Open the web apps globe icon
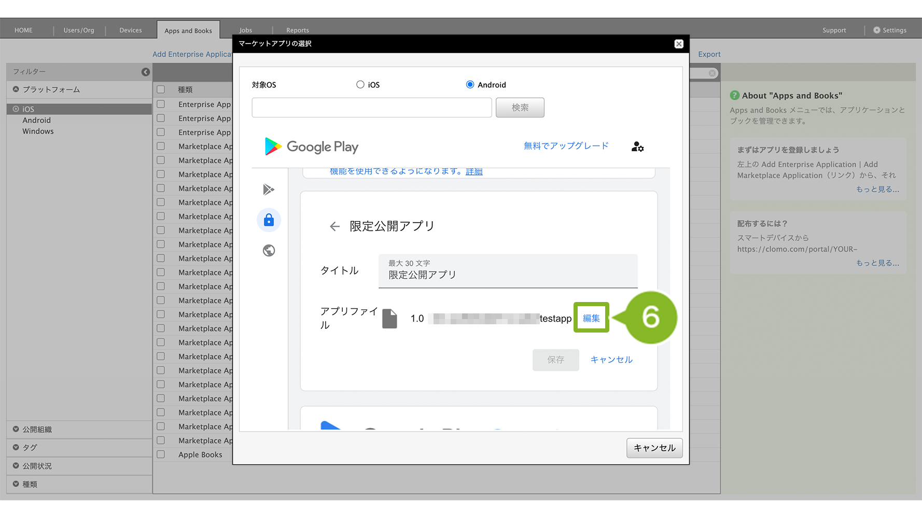Image resolution: width=922 pixels, height=518 pixels. click(x=269, y=251)
